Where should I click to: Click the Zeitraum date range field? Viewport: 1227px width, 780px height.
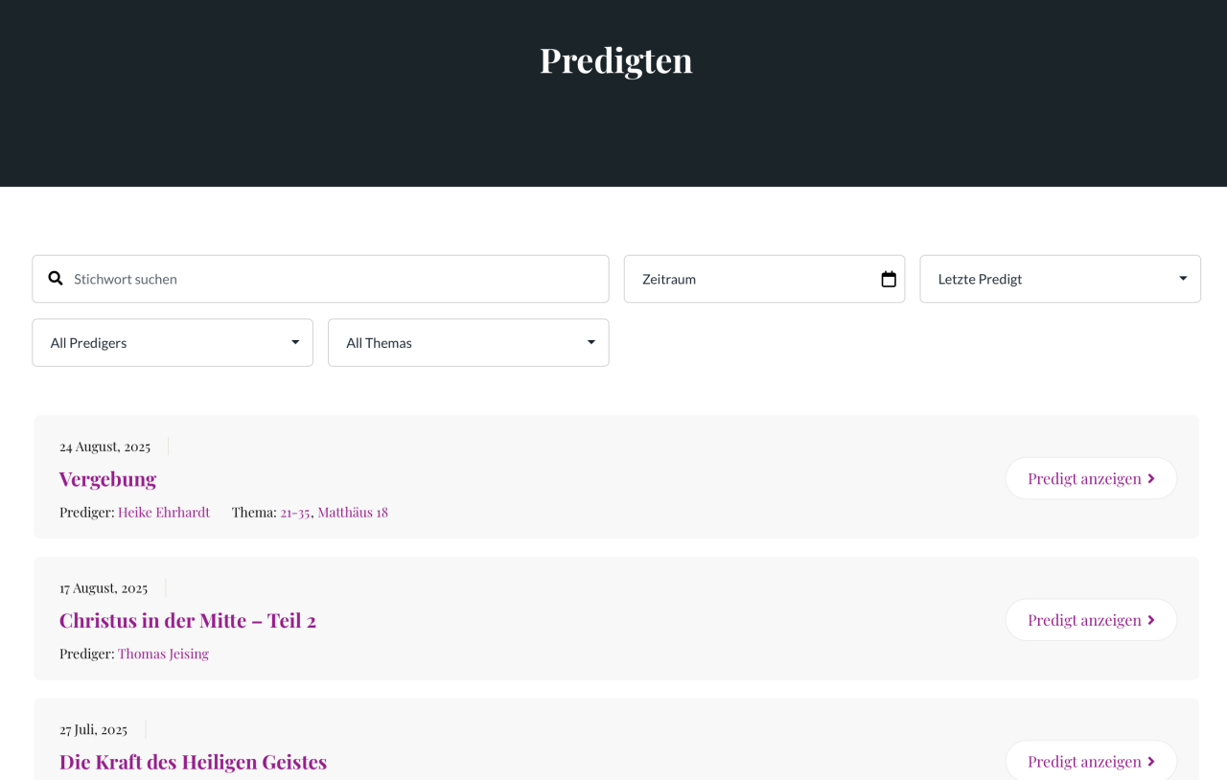(x=764, y=279)
